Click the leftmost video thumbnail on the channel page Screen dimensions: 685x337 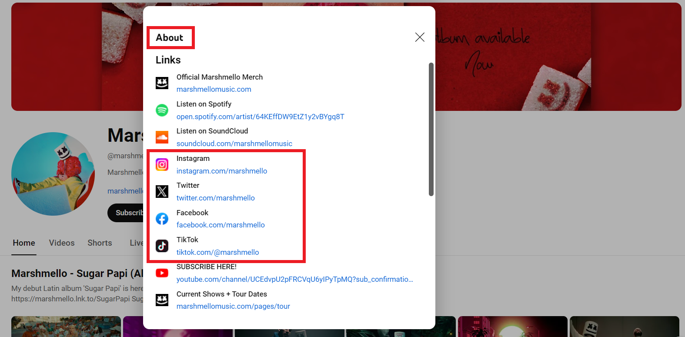[x=66, y=327]
